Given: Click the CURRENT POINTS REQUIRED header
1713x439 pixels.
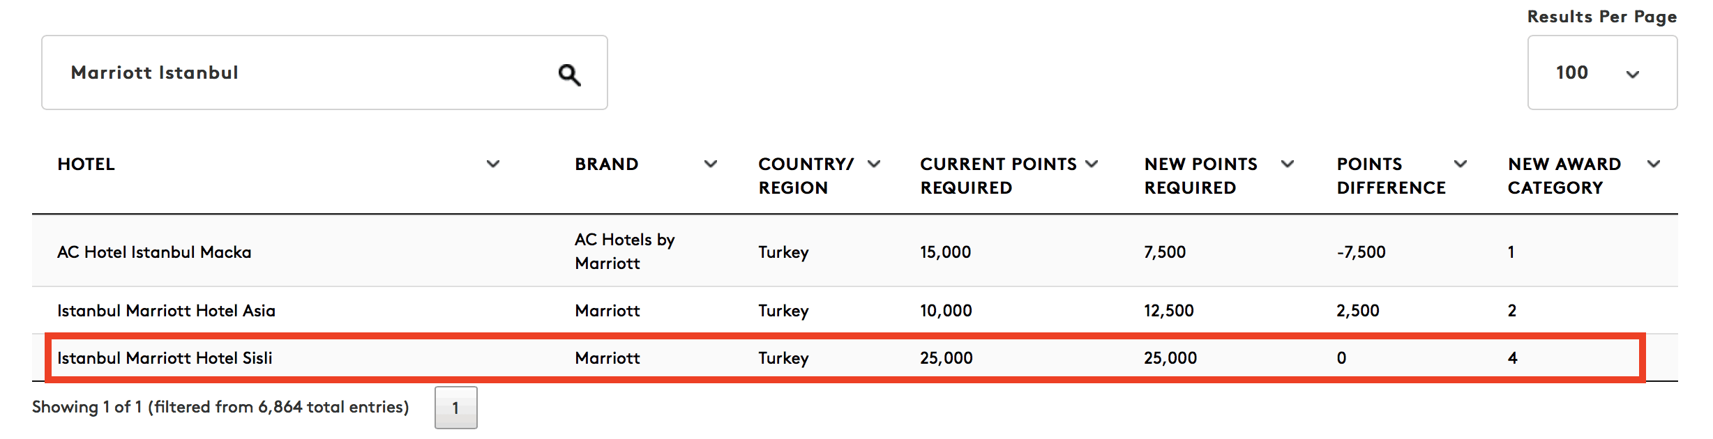Looking at the screenshot, I should pos(997,176).
